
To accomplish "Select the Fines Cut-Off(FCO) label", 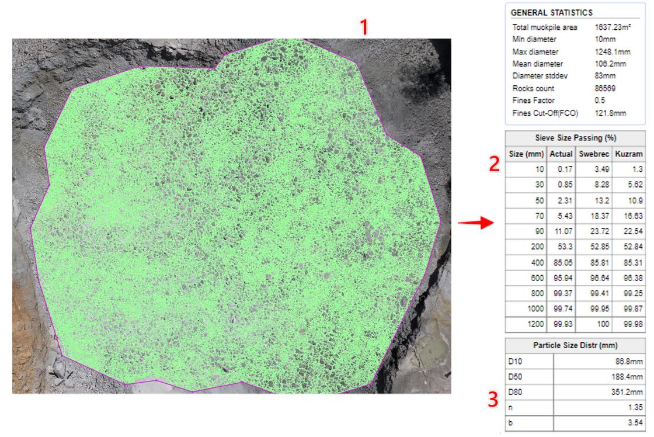I will pyautogui.click(x=545, y=113).
